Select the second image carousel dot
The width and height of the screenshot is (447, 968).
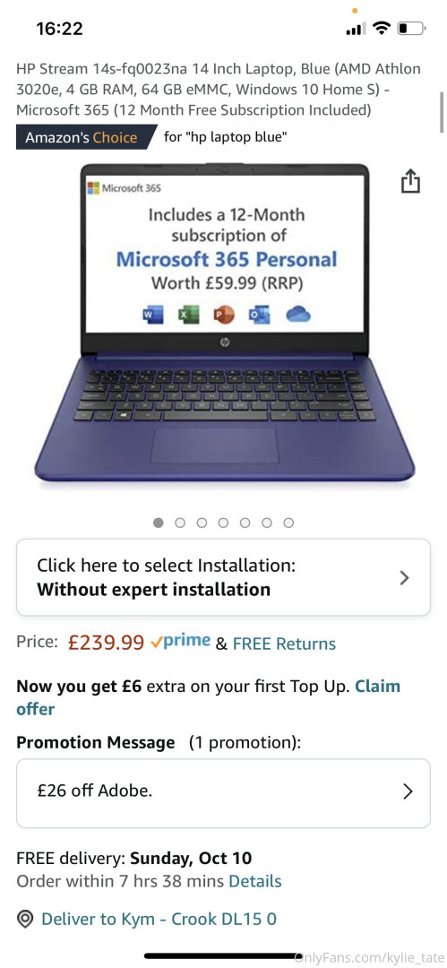[180, 523]
